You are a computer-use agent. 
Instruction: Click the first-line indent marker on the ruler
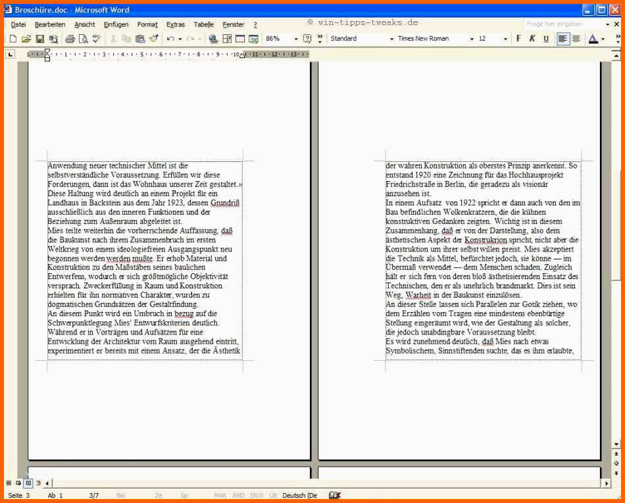point(47,51)
